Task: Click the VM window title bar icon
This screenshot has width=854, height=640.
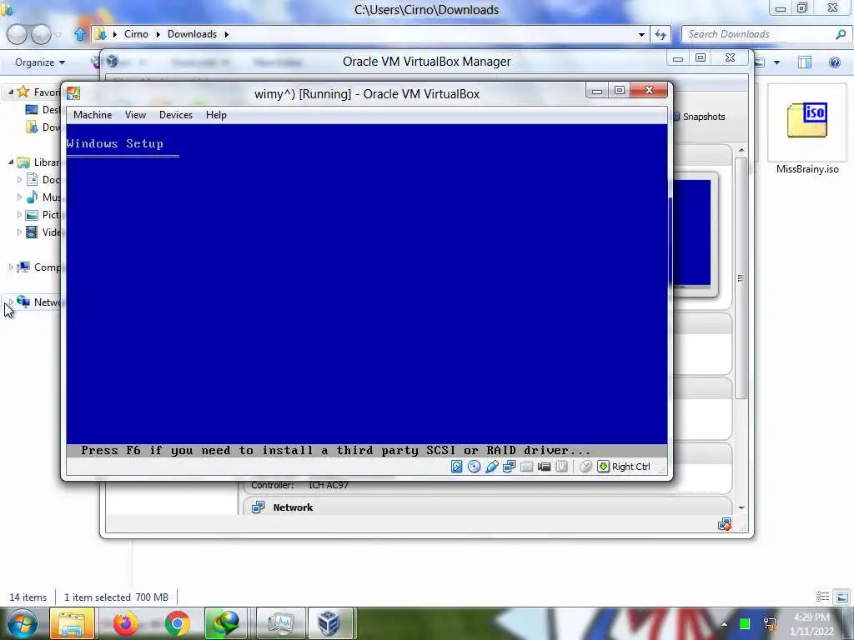Action: pos(73,93)
